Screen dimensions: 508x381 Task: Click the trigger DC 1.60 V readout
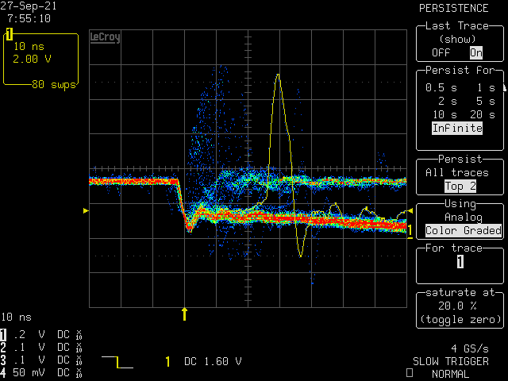point(214,362)
